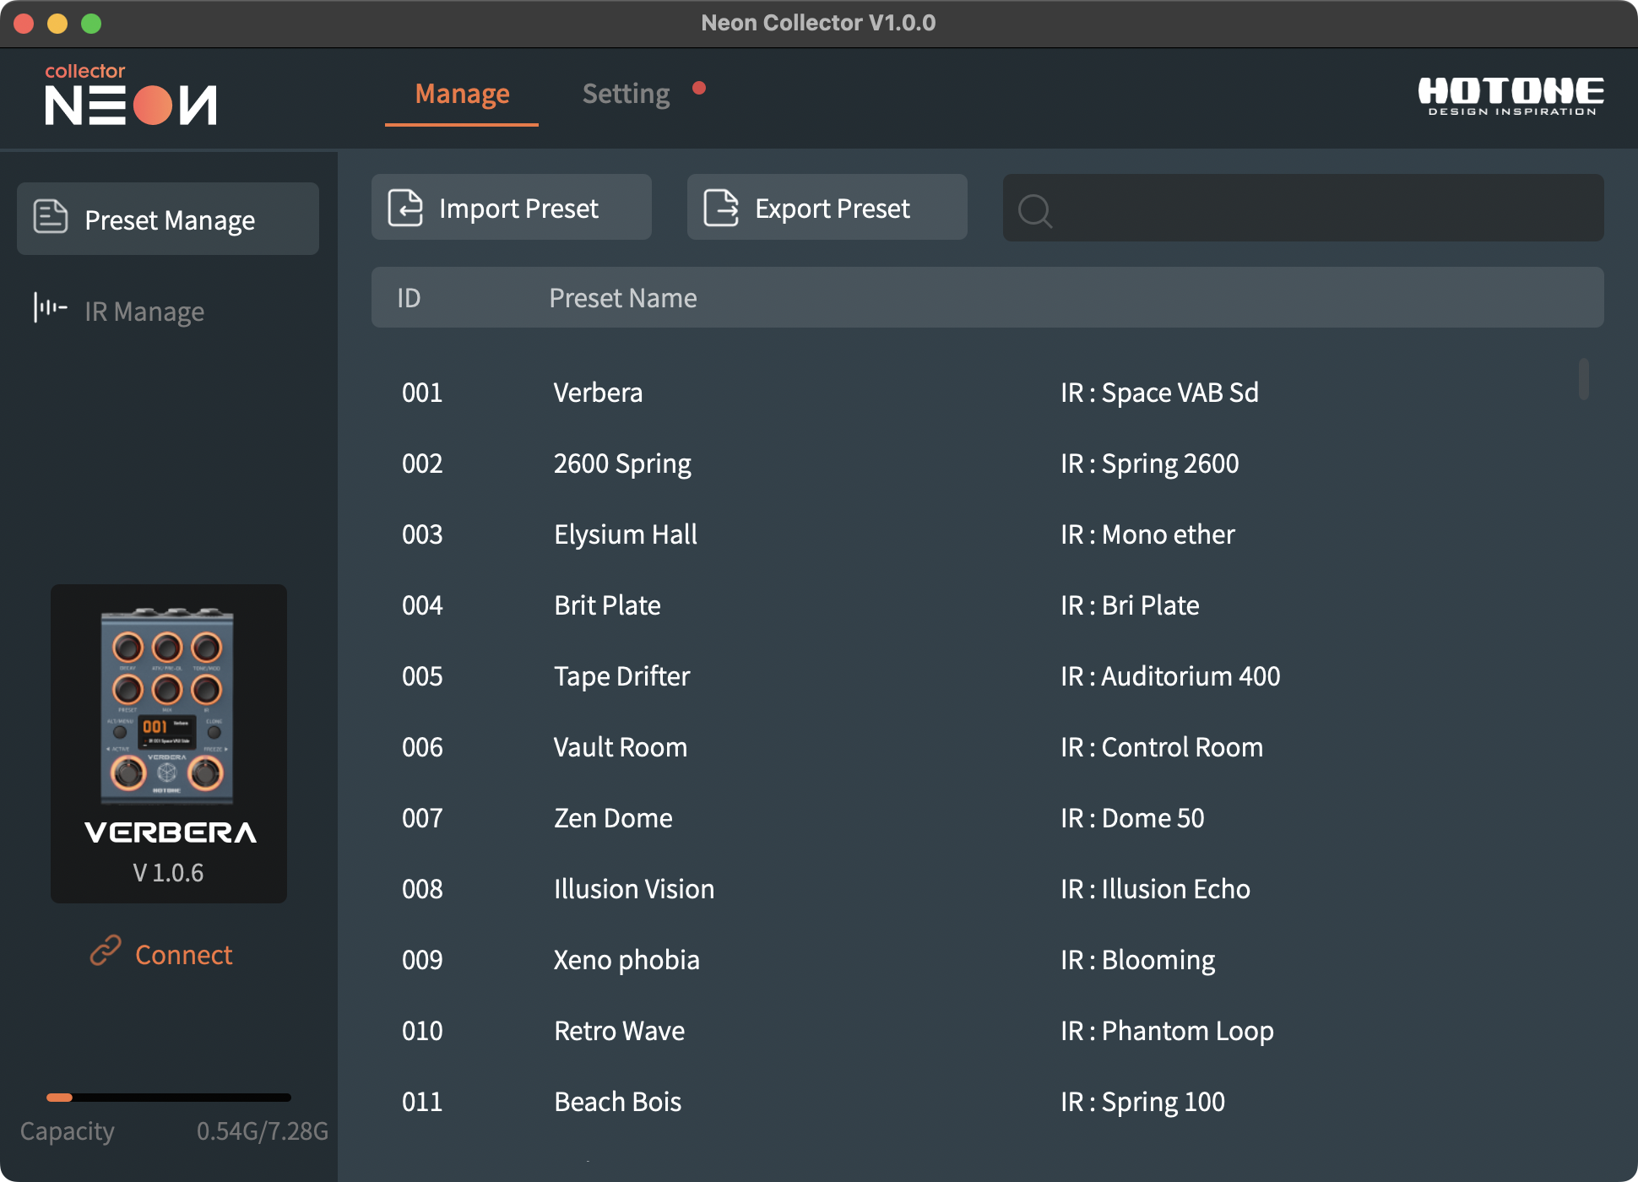Click the Connect link chain icon
Viewport: 1638px width, 1182px height.
coord(106,950)
